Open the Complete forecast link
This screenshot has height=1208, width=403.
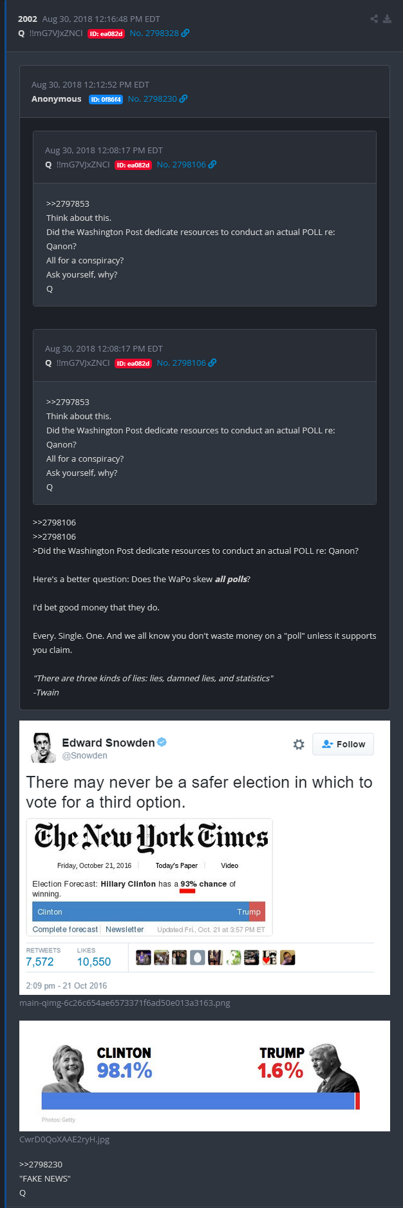click(x=65, y=929)
